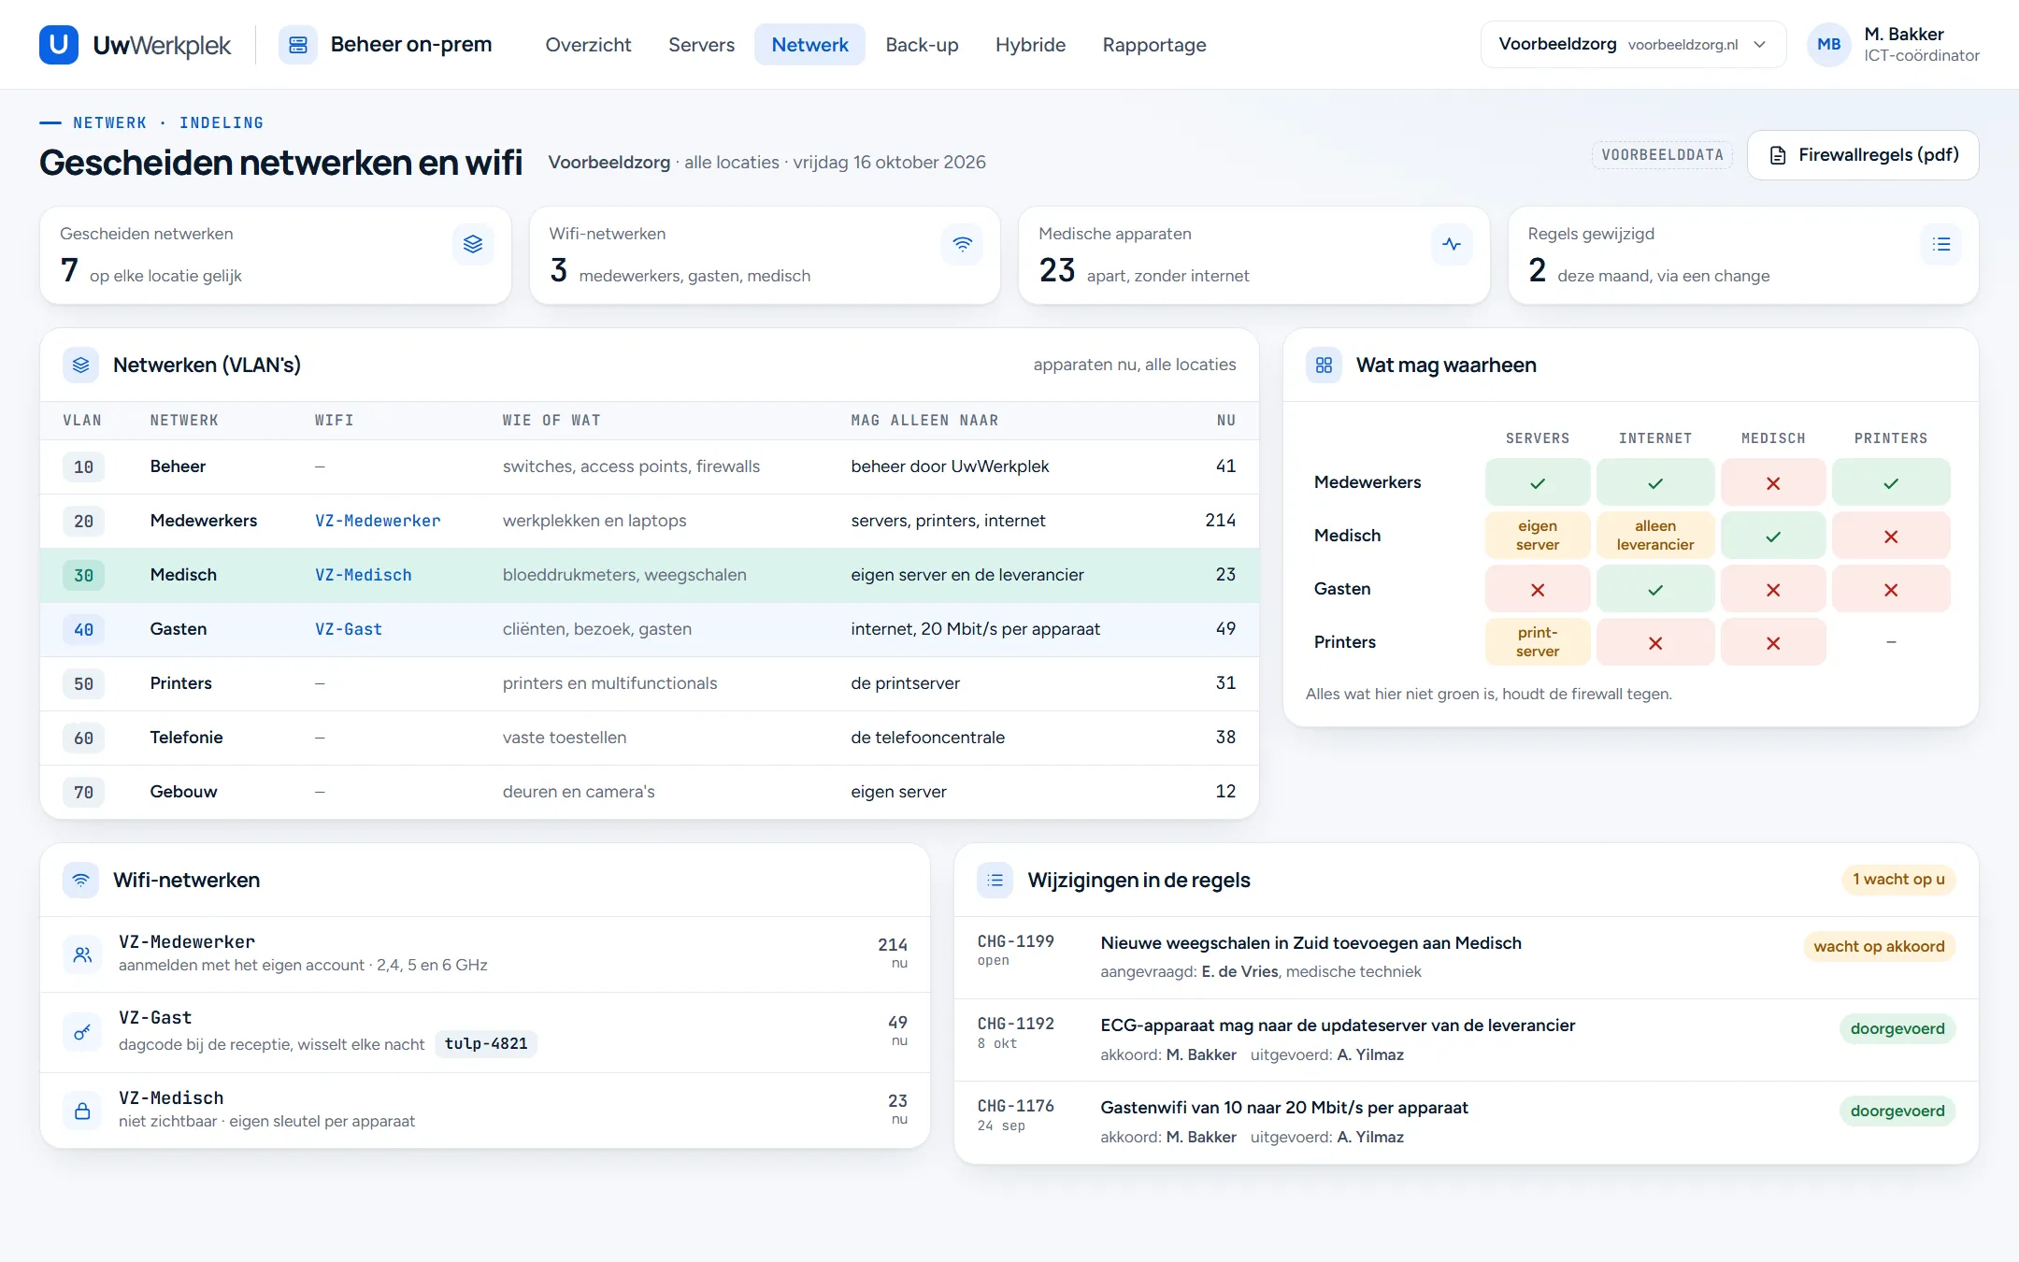The height and width of the screenshot is (1262, 2019).
Task: Click the Beheer on-prem server icon
Action: click(298, 45)
